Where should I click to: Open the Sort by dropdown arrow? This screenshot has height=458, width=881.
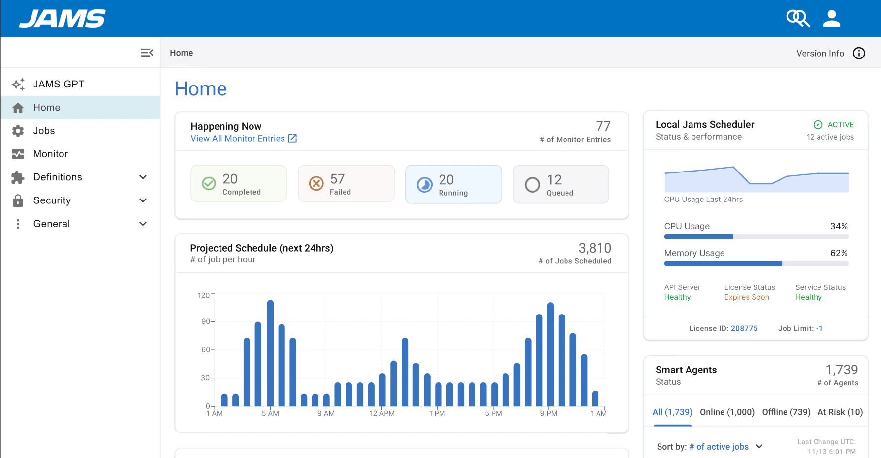tap(759, 446)
